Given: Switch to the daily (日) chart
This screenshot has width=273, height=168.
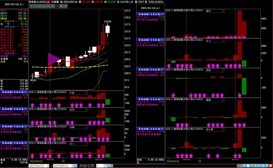Looking at the screenshot, I should pyautogui.click(x=57, y=6).
